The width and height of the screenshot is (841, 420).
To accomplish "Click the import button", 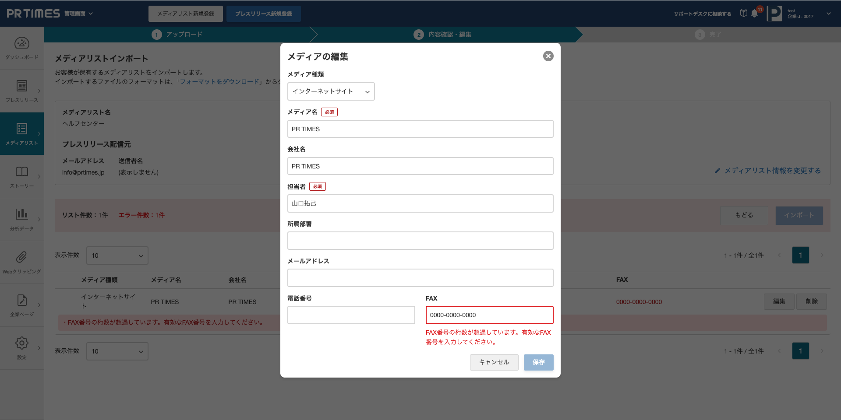I will pyautogui.click(x=799, y=215).
